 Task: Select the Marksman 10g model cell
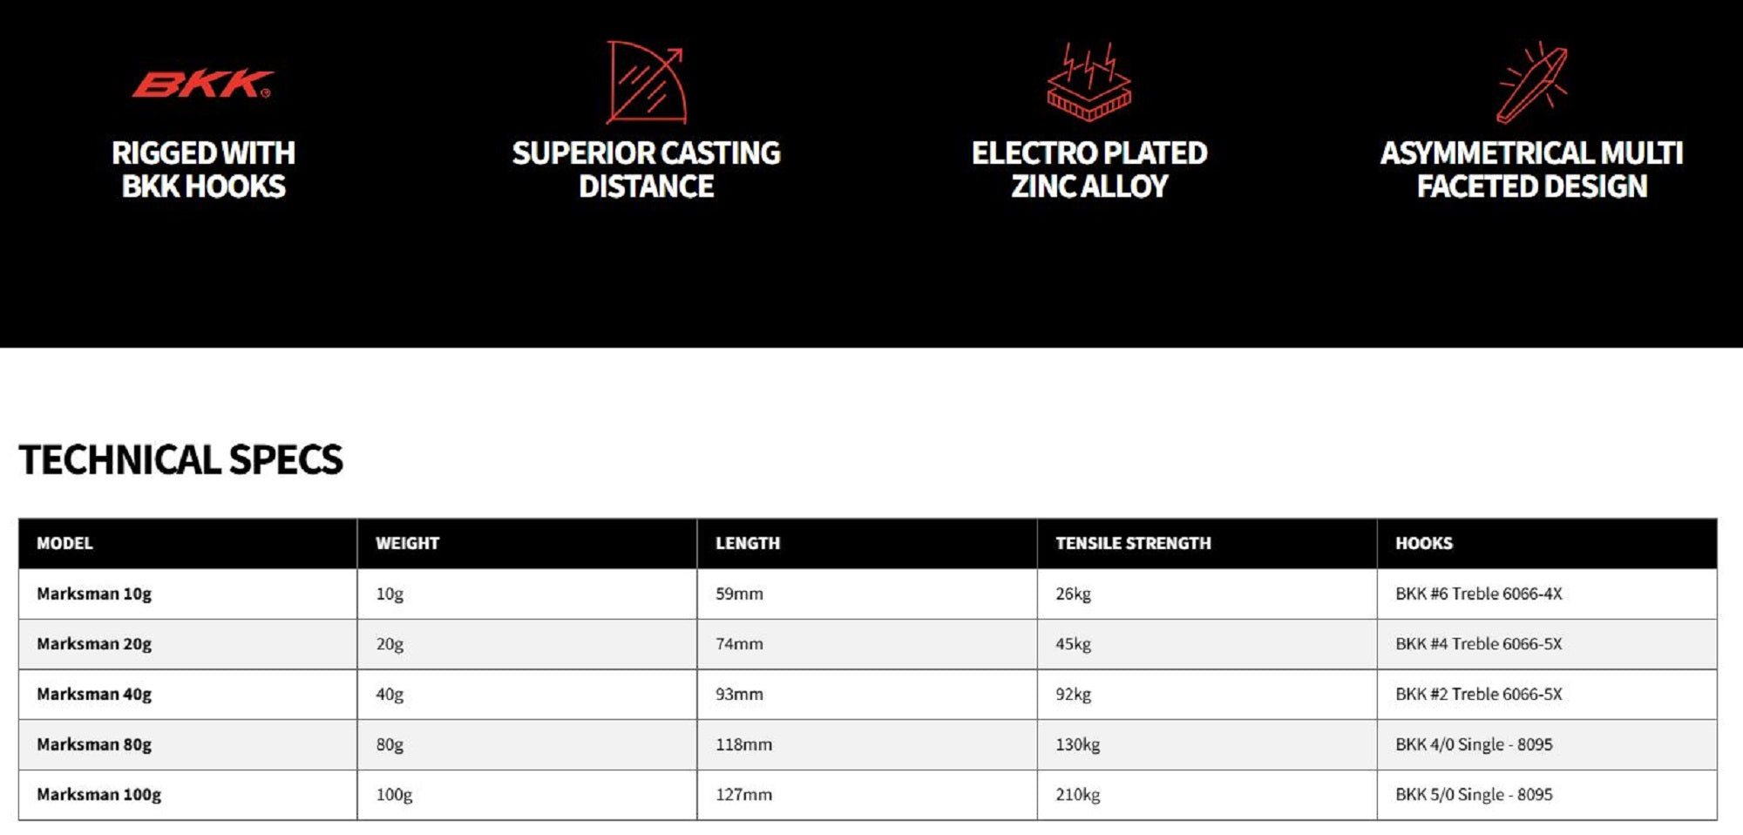(94, 594)
